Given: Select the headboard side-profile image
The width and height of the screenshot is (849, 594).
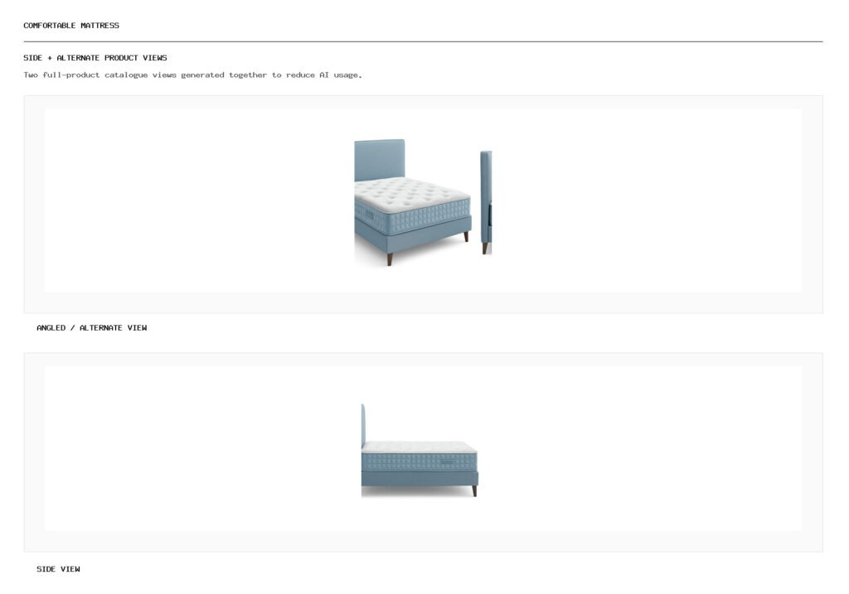Looking at the screenshot, I should [x=486, y=202].
